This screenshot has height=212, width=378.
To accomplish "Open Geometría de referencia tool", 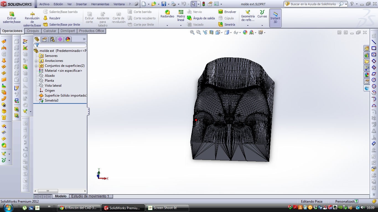I will [248, 16].
